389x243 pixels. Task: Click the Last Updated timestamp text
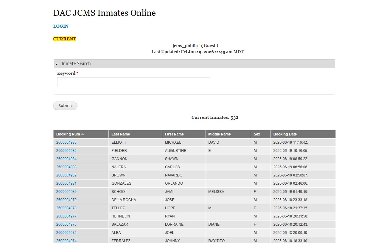(198, 52)
